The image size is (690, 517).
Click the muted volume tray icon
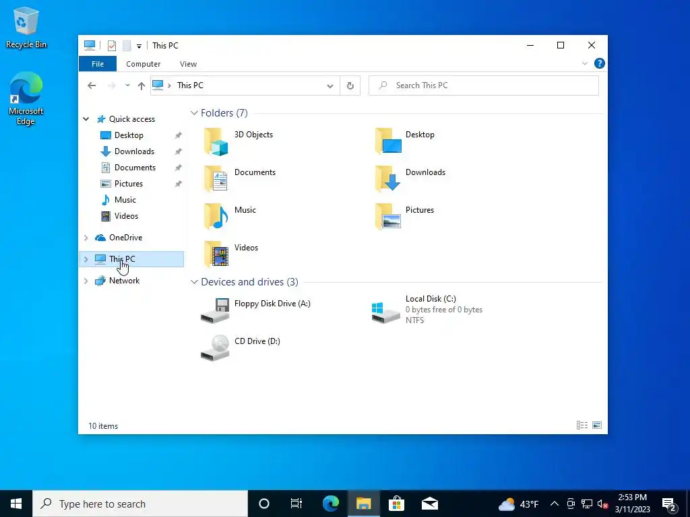[602, 504]
